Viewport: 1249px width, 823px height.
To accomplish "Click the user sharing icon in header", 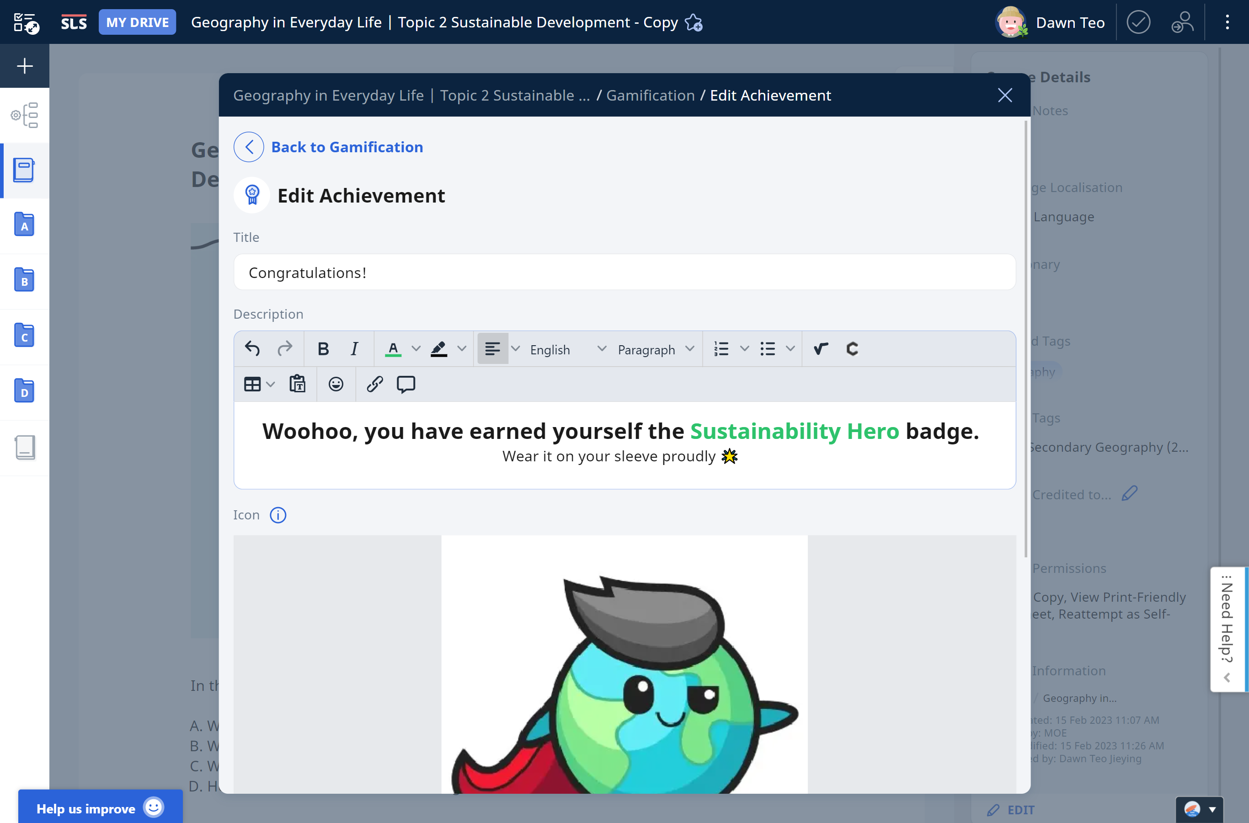I will click(1182, 22).
